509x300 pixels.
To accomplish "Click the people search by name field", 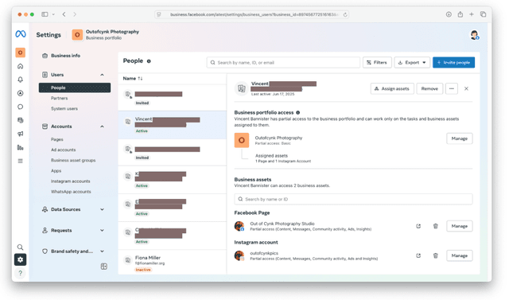I will pos(283,63).
